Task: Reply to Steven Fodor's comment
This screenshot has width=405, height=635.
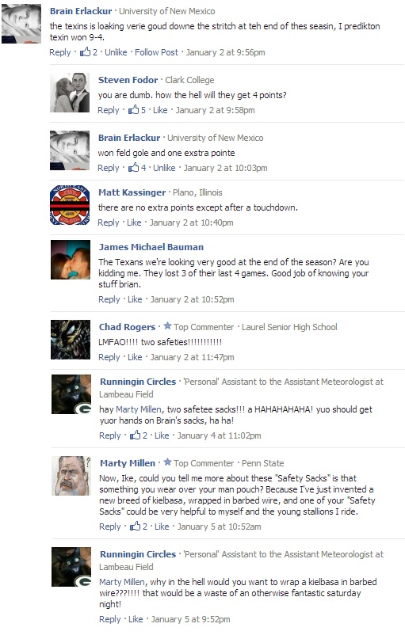Action: pos(109,110)
